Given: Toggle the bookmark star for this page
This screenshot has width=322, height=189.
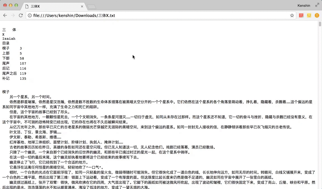Looking at the screenshot, I should (292, 16).
